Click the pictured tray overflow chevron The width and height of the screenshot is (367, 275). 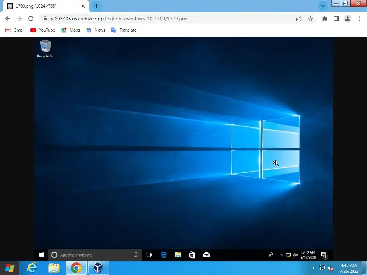click(281, 255)
